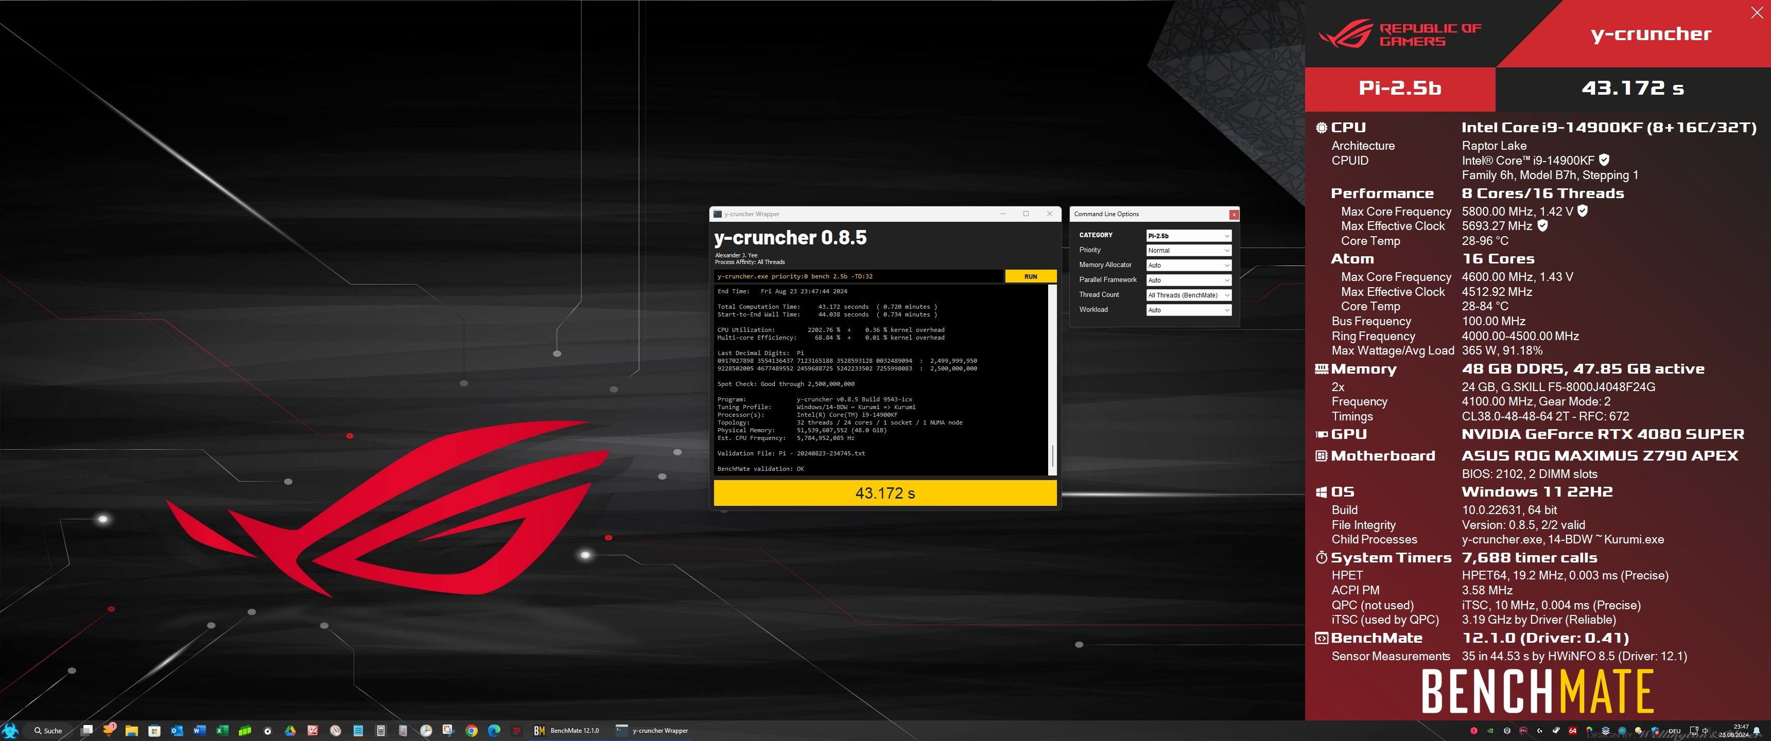Close the Command Line Options window
1771x741 pixels.
pyautogui.click(x=1234, y=215)
